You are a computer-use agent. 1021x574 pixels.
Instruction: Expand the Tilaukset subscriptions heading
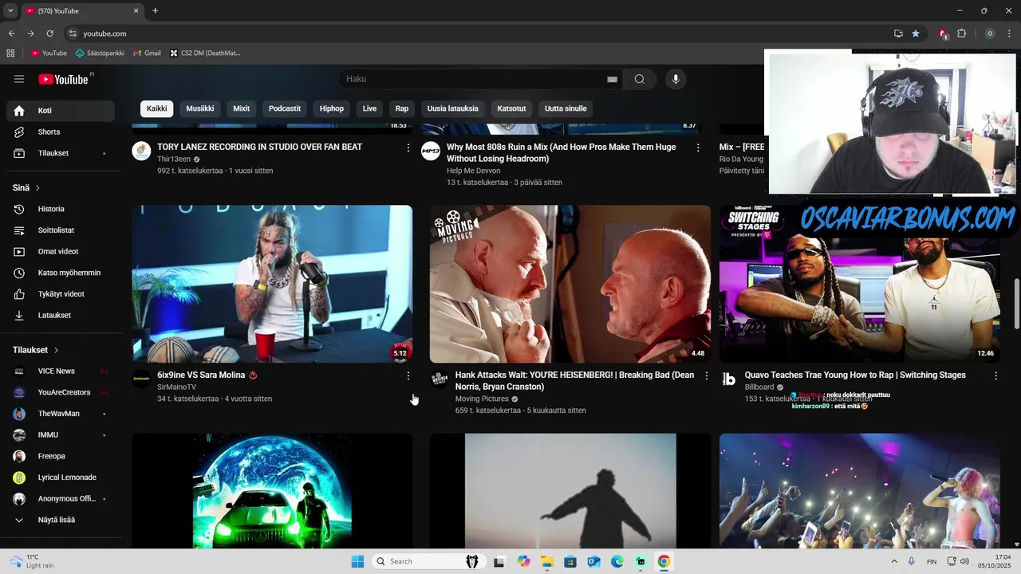pos(36,350)
